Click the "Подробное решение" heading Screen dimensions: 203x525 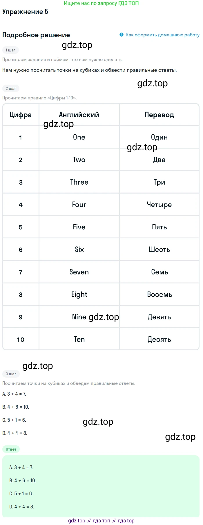click(36, 35)
